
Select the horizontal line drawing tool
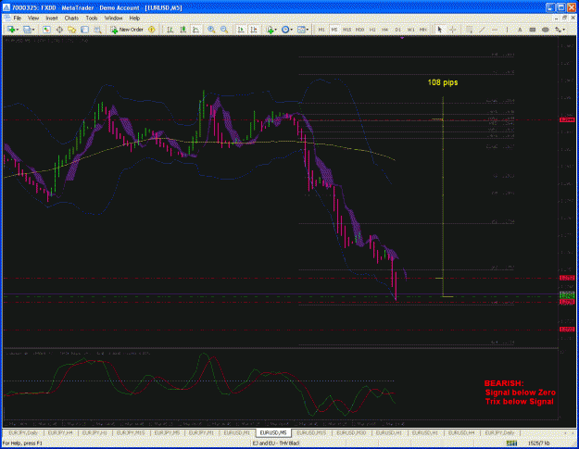pos(495,30)
